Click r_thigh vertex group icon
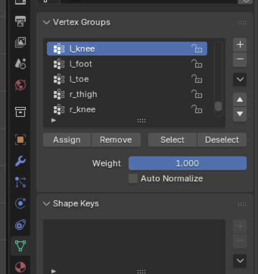This screenshot has width=258, height=274. (x=59, y=94)
